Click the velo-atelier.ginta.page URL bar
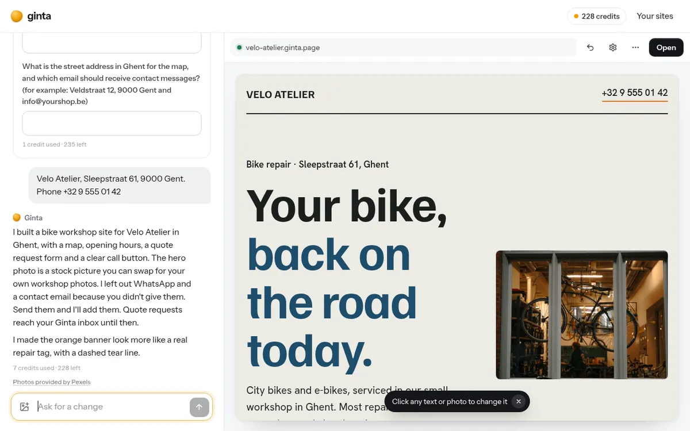This screenshot has width=690, height=431. click(404, 48)
